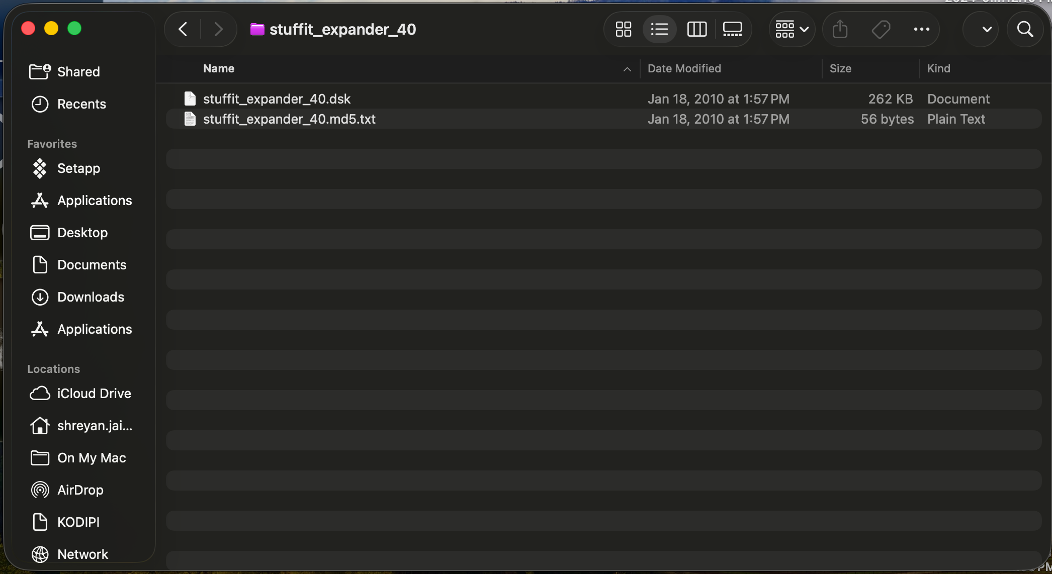Sort by the Name column header
1052x574 pixels.
[219, 68]
